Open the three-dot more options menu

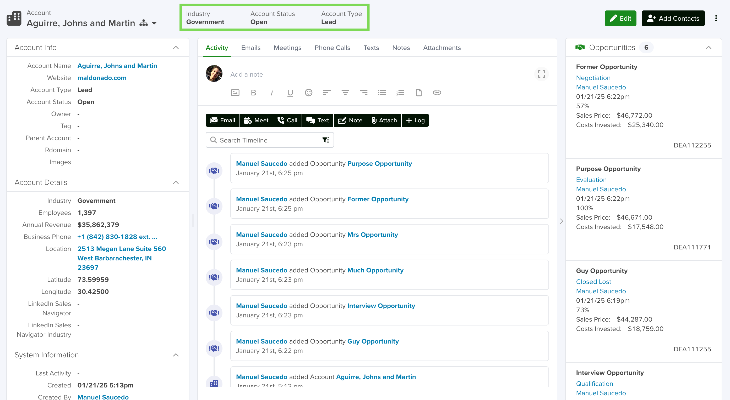pos(716,18)
